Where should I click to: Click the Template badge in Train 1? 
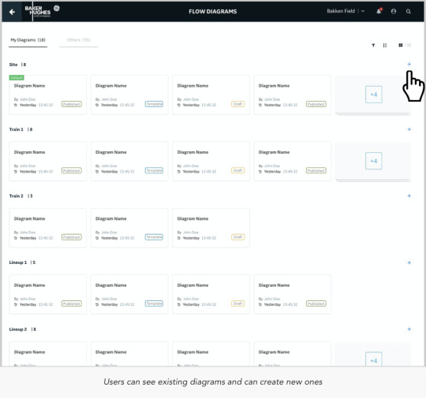pos(154,170)
